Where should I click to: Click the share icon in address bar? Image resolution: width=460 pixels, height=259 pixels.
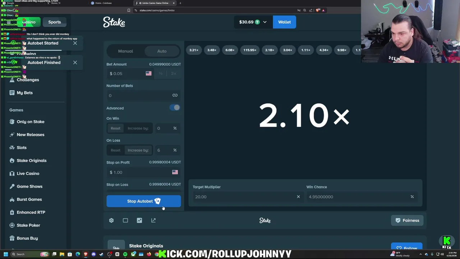pyautogui.click(x=311, y=10)
